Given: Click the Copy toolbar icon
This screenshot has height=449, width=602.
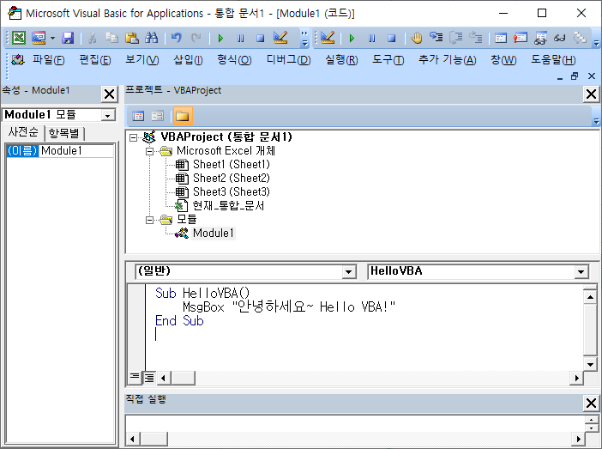Looking at the screenshot, I should click(111, 38).
